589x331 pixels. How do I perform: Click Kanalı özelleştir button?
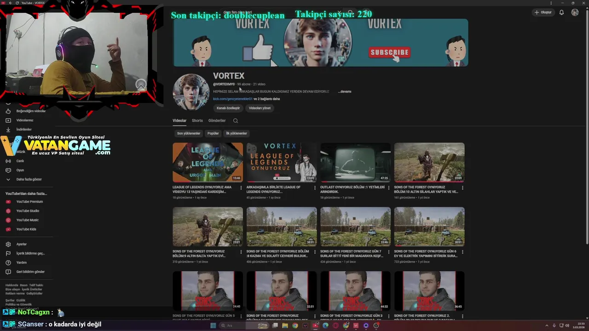[x=228, y=108]
